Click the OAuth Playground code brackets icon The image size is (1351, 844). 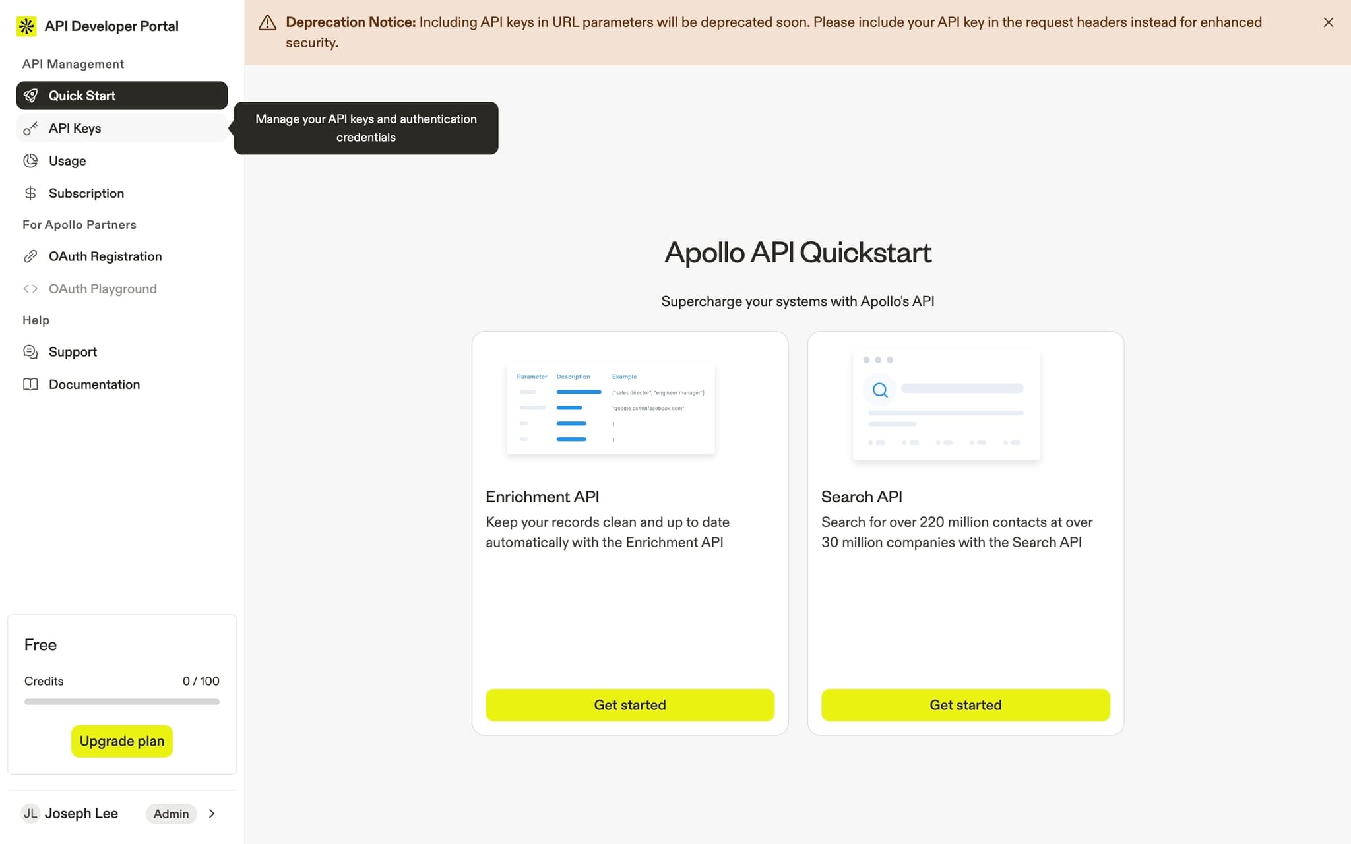30,288
